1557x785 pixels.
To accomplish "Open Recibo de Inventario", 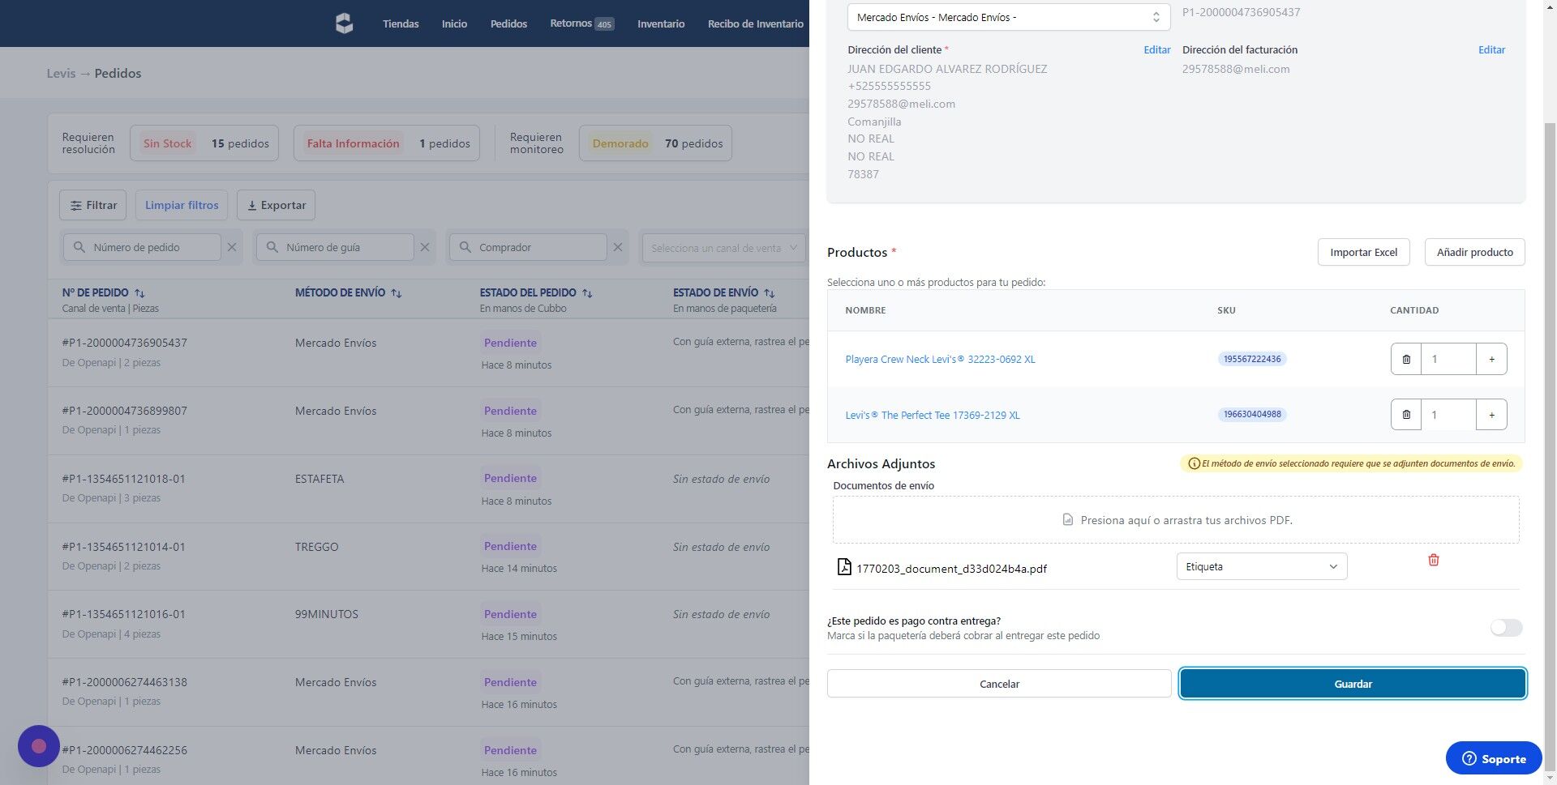I will tap(755, 23).
